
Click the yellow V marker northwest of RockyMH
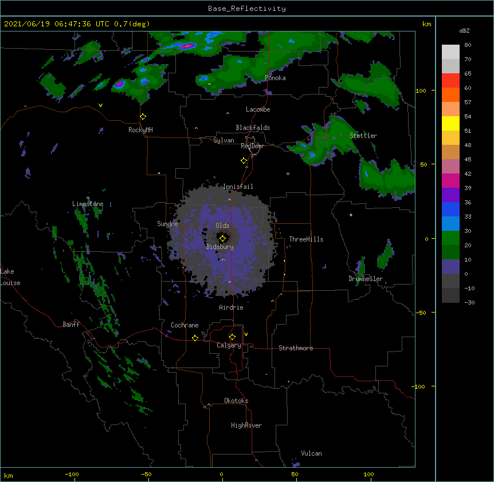pyautogui.click(x=100, y=105)
